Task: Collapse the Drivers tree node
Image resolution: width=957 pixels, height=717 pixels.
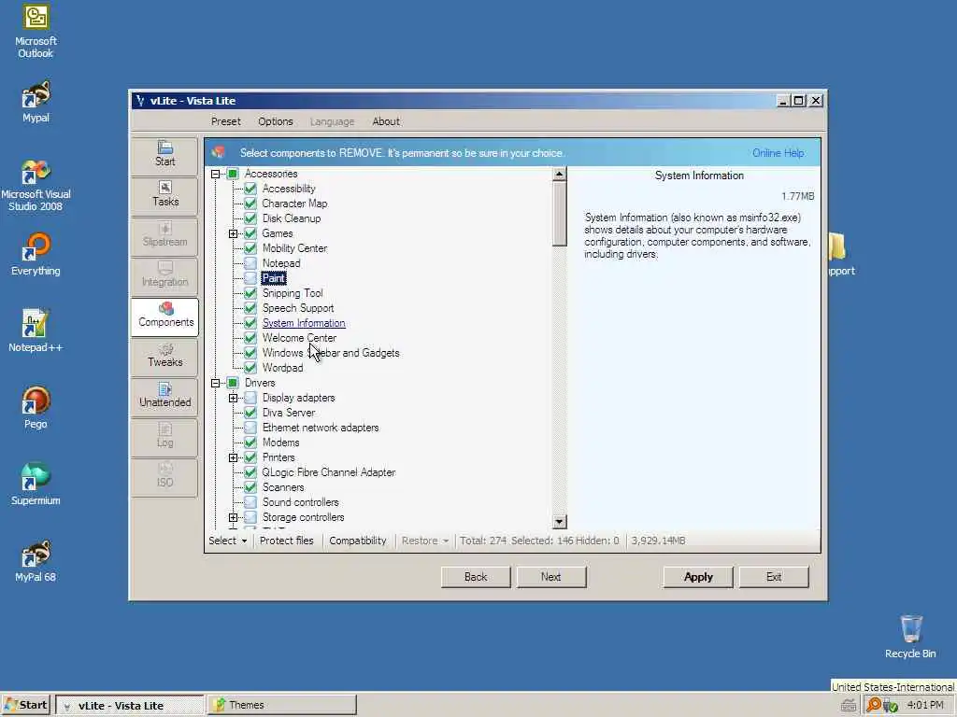Action: point(216,383)
